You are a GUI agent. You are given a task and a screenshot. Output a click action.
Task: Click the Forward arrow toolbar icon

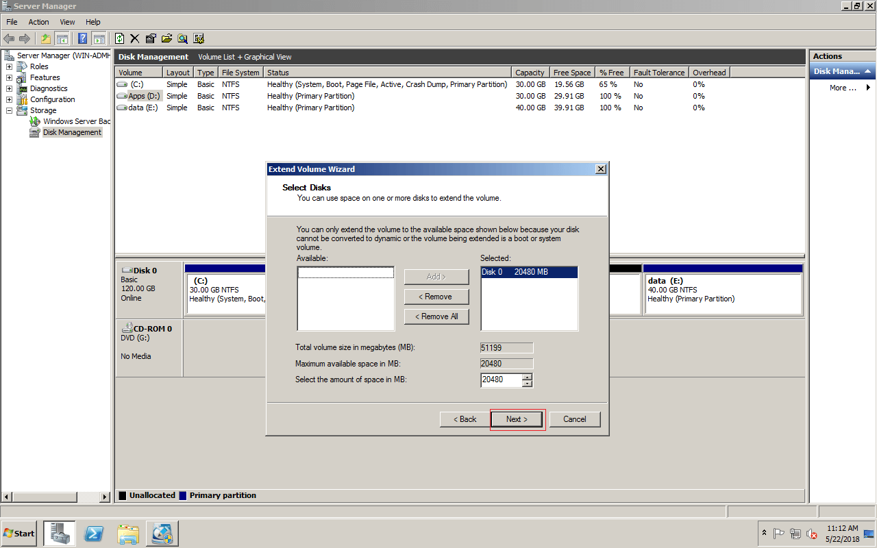[x=25, y=38]
